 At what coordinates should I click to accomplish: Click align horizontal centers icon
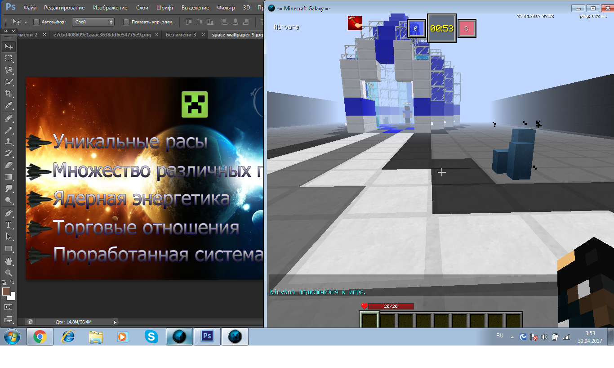(x=236, y=22)
